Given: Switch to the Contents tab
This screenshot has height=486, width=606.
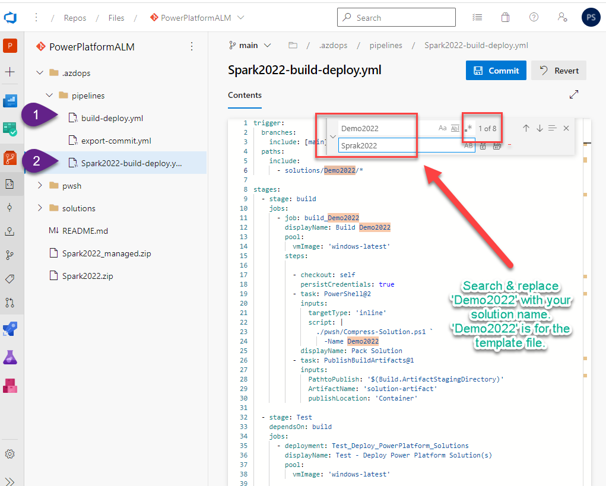Looking at the screenshot, I should click(245, 95).
